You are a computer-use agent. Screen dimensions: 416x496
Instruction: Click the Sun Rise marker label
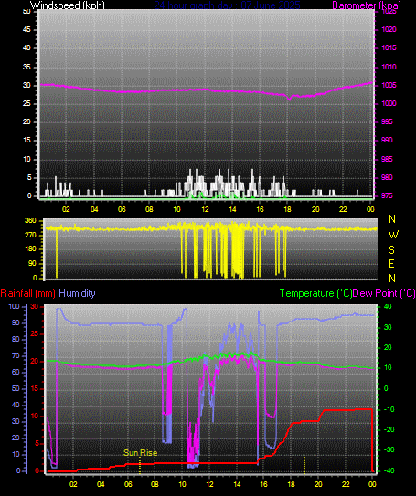(x=140, y=453)
